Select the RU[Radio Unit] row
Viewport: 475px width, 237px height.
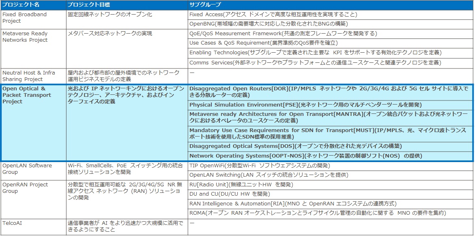(331, 185)
